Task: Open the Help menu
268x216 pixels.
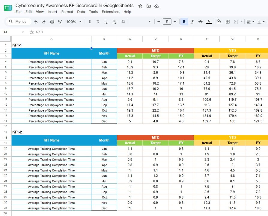Action: click(x=127, y=12)
